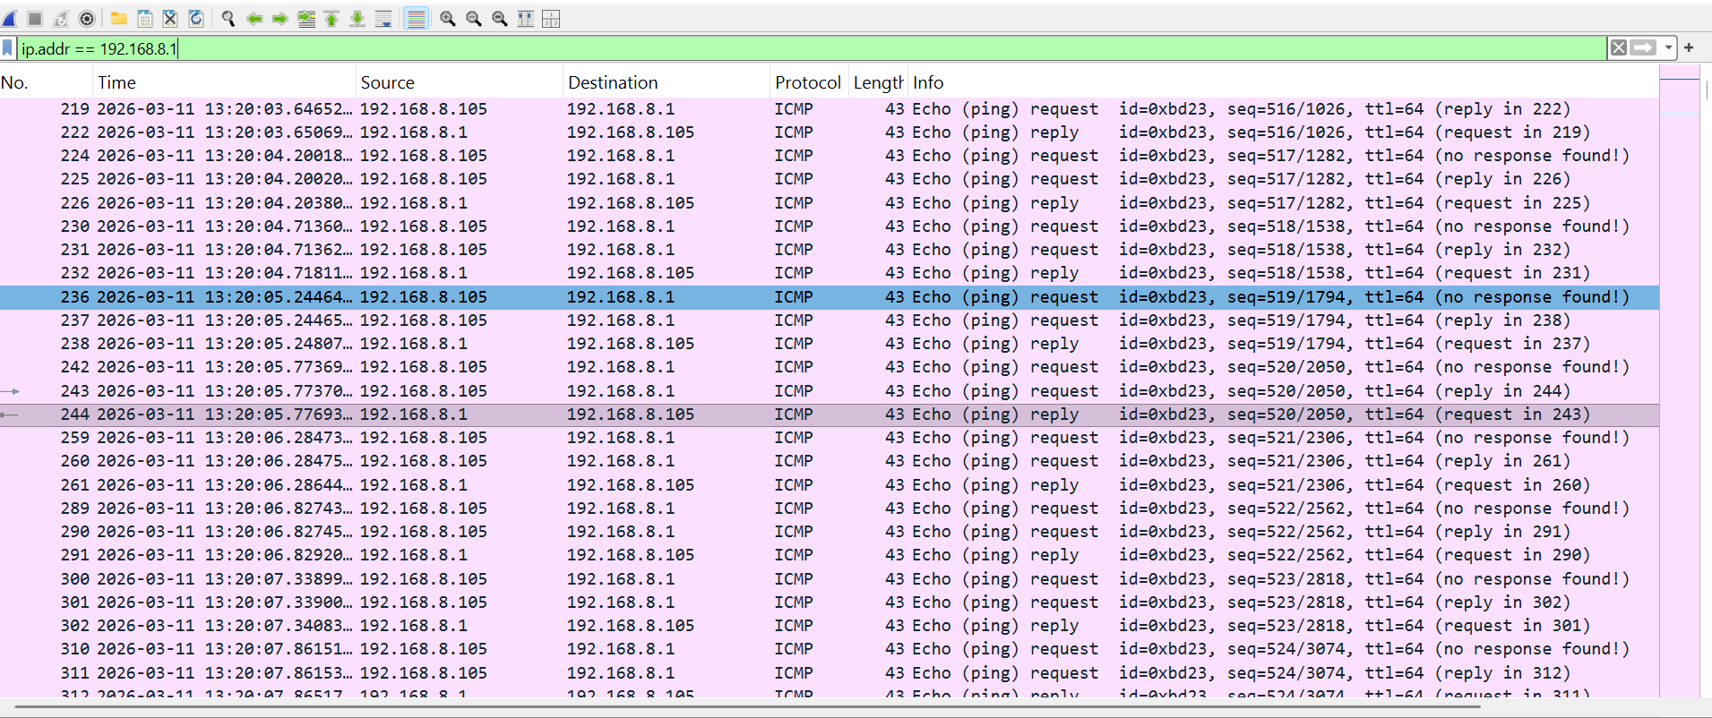Click Go to specified packet icon
The width and height of the screenshot is (1712, 718).
[x=306, y=18]
